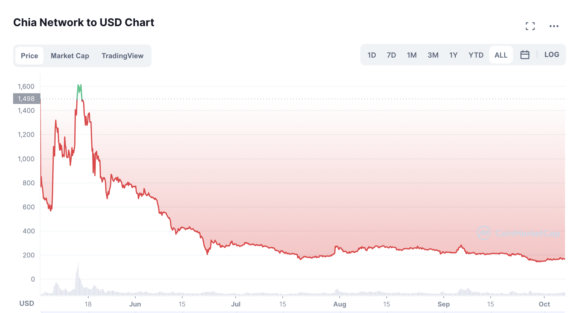The image size is (579, 313).
Task: Select the 1D time range
Action: coord(372,55)
